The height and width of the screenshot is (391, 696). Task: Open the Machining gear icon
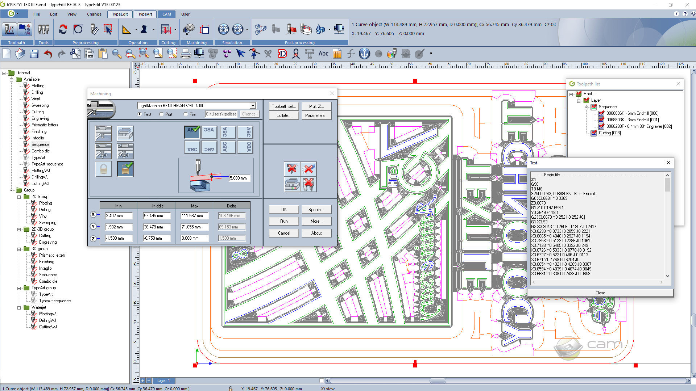189,29
